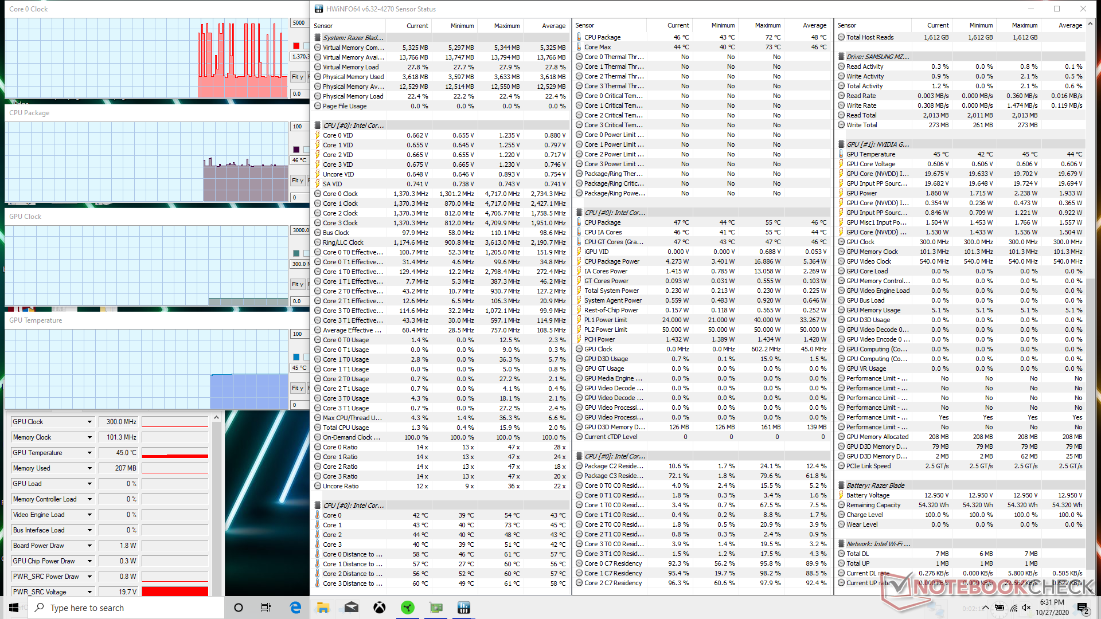Click the Task View icon
Viewport: 1101px width, 619px height.
click(x=266, y=608)
